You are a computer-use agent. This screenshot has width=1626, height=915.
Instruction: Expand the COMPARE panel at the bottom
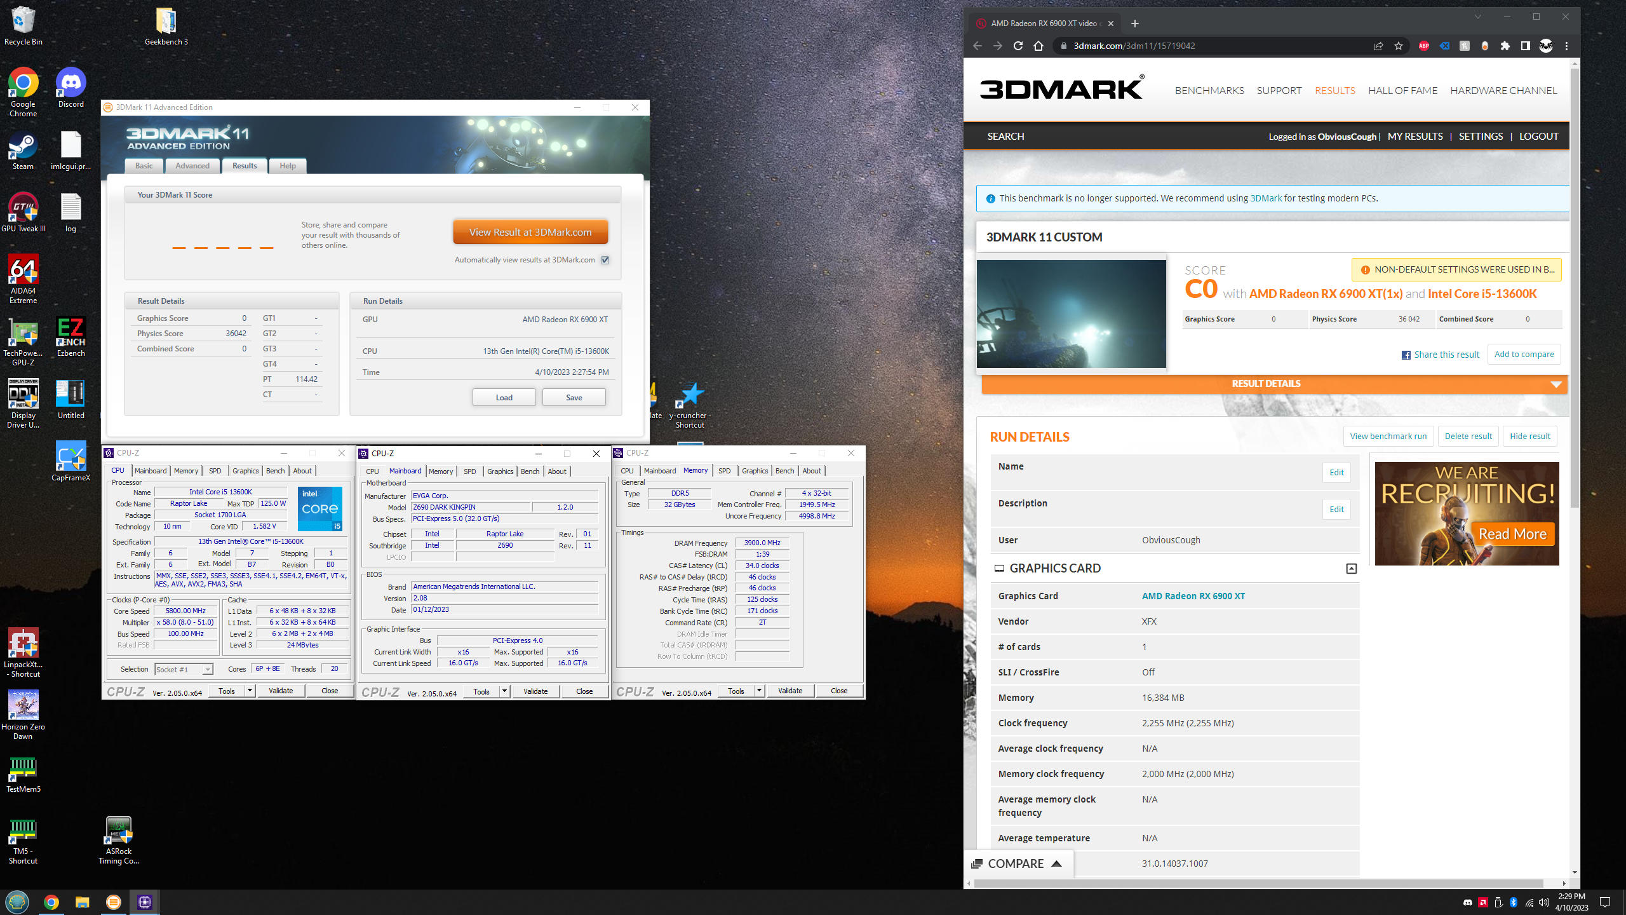point(1018,864)
